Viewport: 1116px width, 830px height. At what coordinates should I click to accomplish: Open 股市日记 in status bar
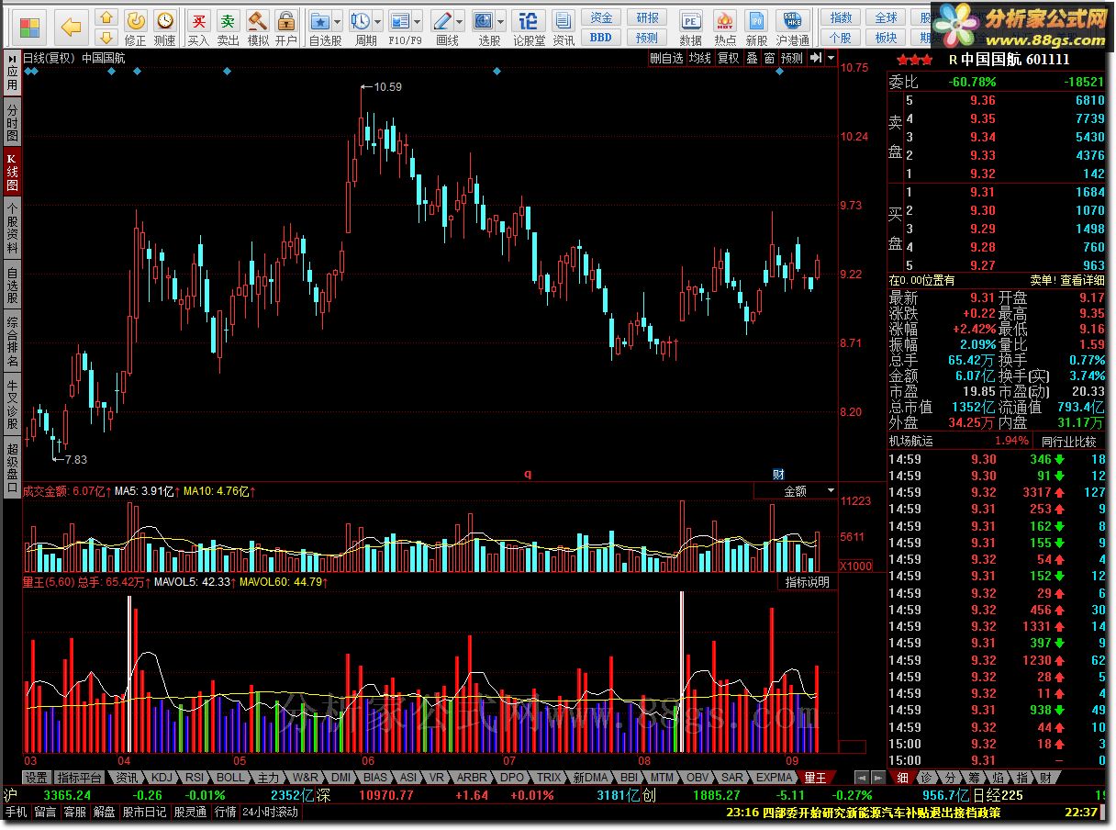click(144, 812)
